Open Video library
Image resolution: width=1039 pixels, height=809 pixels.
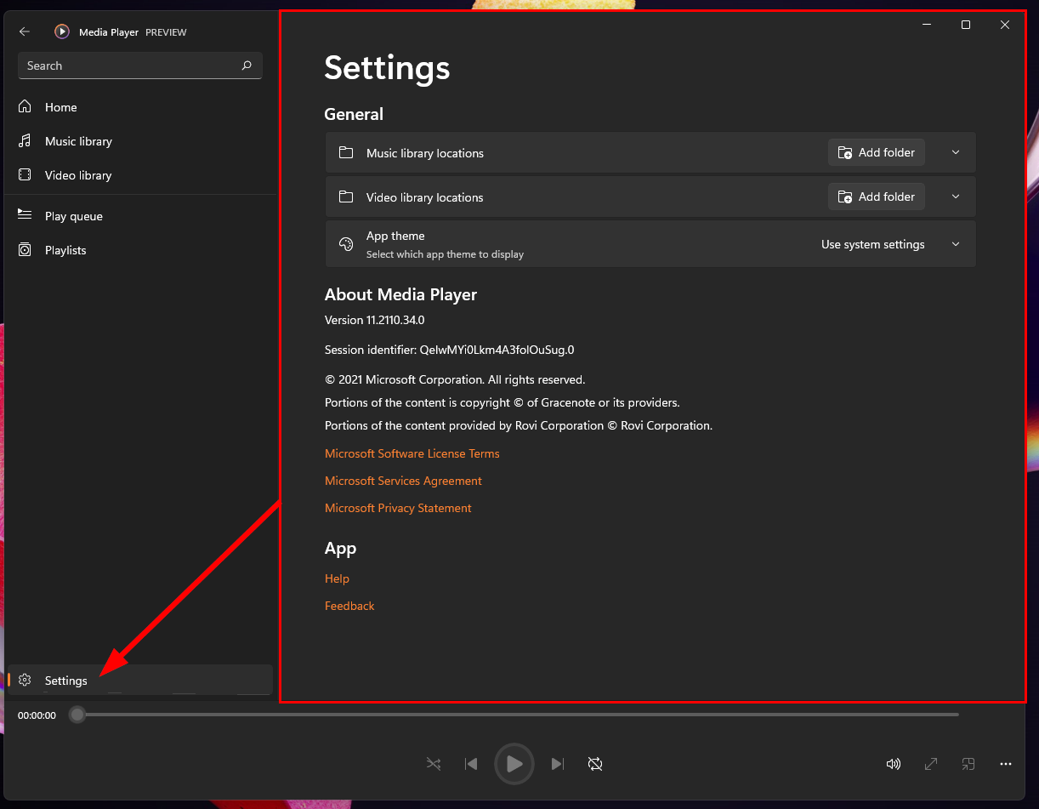140,175
